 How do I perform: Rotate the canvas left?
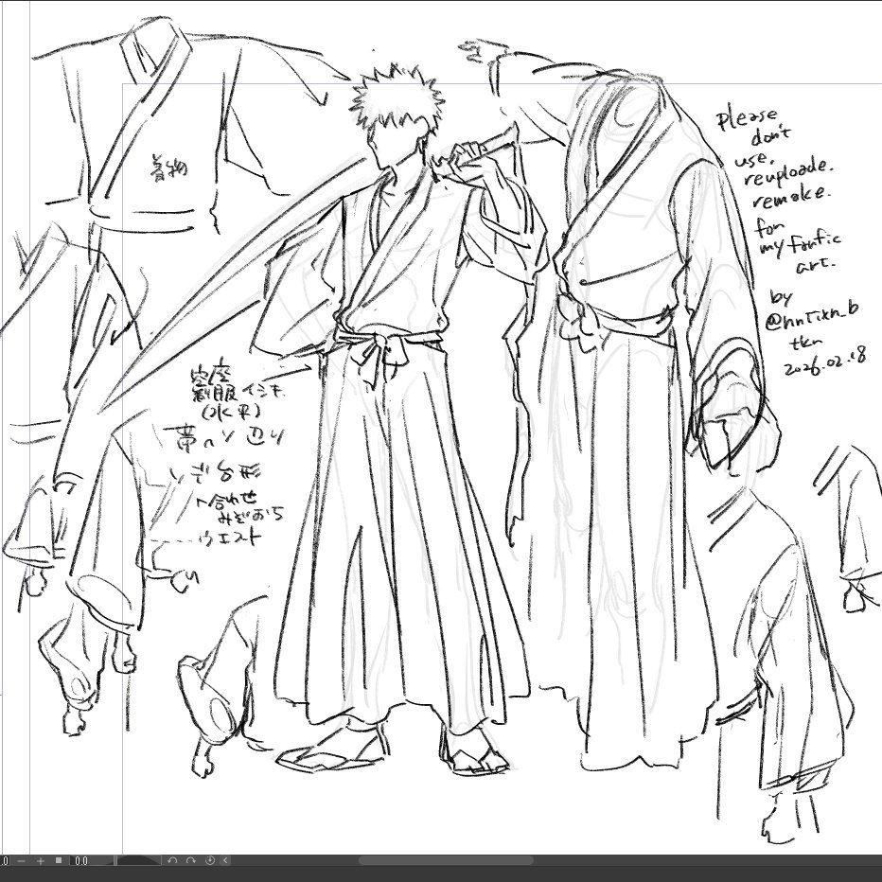[172, 860]
